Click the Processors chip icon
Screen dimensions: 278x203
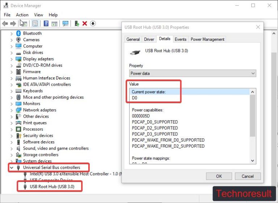(x=18, y=129)
